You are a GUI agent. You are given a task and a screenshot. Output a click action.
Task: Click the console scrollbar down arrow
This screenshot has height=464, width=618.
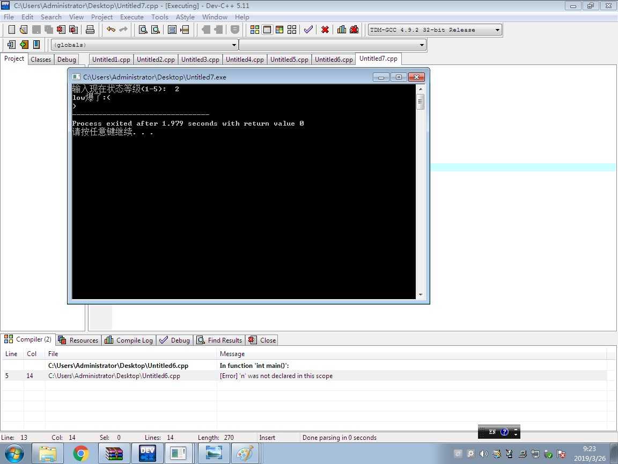coord(420,295)
